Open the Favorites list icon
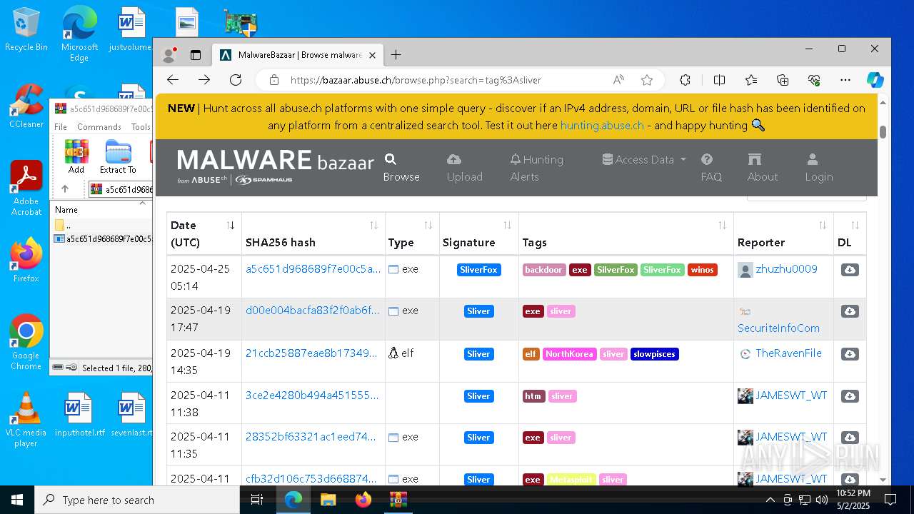The width and height of the screenshot is (914, 514). click(x=751, y=80)
